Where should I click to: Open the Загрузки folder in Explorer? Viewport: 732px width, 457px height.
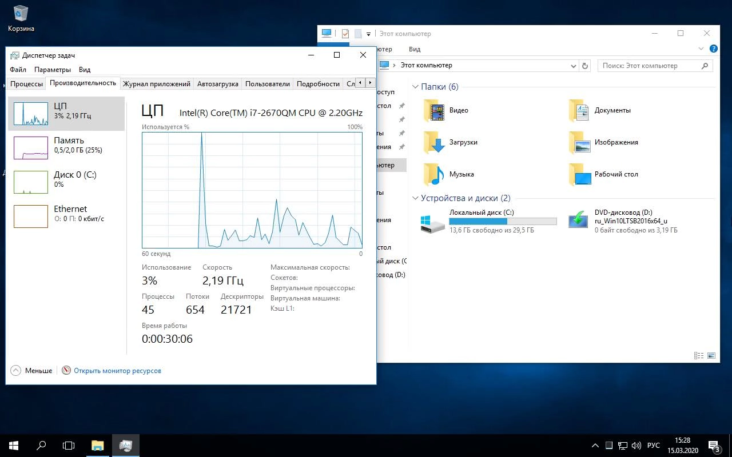coord(451,142)
